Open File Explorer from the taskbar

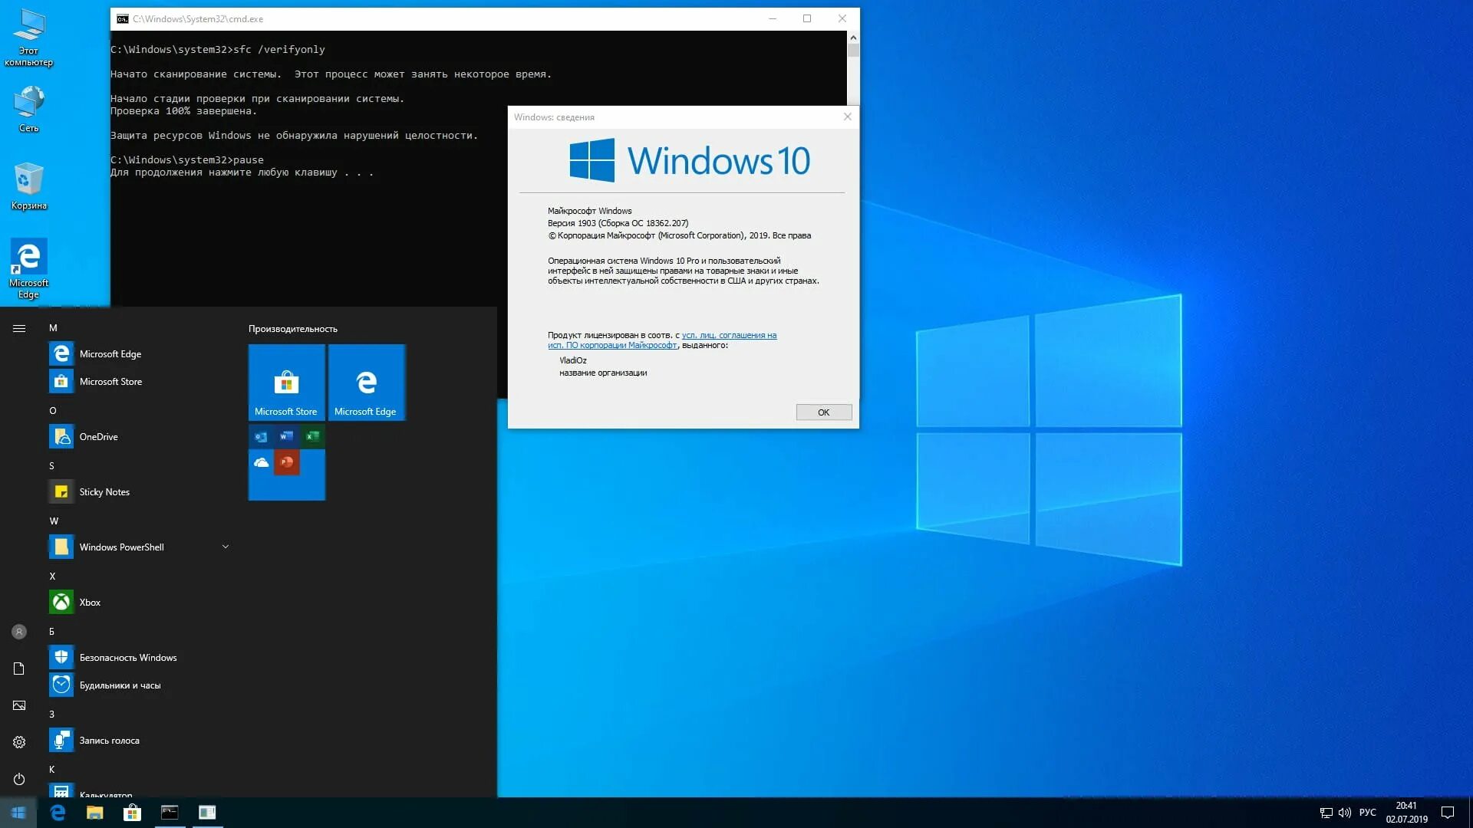95,813
